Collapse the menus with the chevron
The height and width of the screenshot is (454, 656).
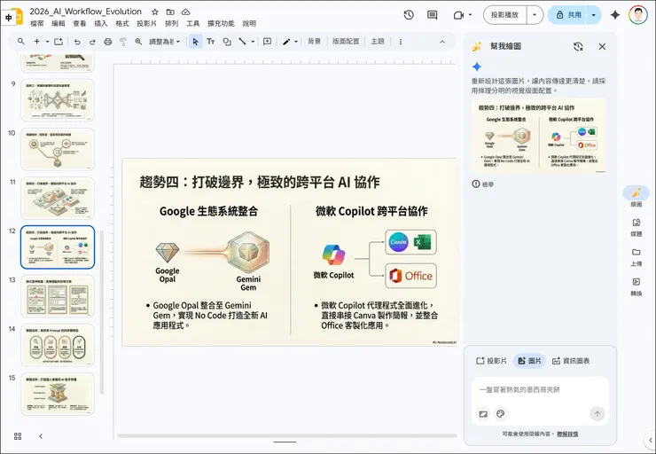coord(442,42)
